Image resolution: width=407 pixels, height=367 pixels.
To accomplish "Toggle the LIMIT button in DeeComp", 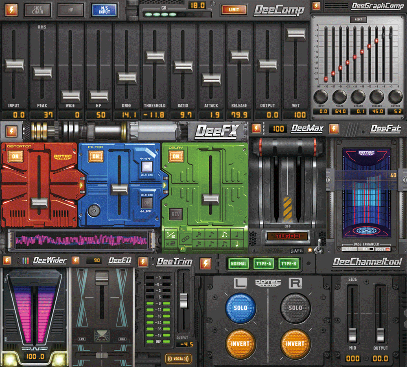I will pyautogui.click(x=234, y=10).
